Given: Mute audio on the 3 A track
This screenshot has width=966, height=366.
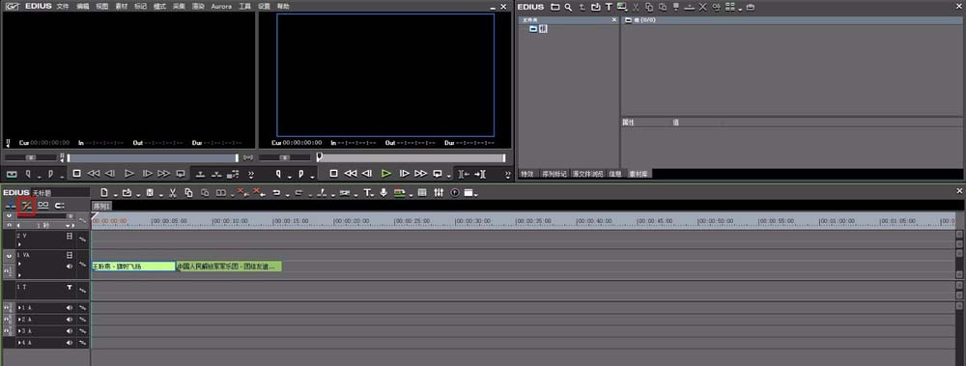Looking at the screenshot, I should [x=69, y=331].
